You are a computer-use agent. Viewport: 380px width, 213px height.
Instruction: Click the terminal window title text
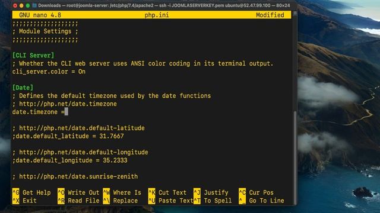point(164,5)
